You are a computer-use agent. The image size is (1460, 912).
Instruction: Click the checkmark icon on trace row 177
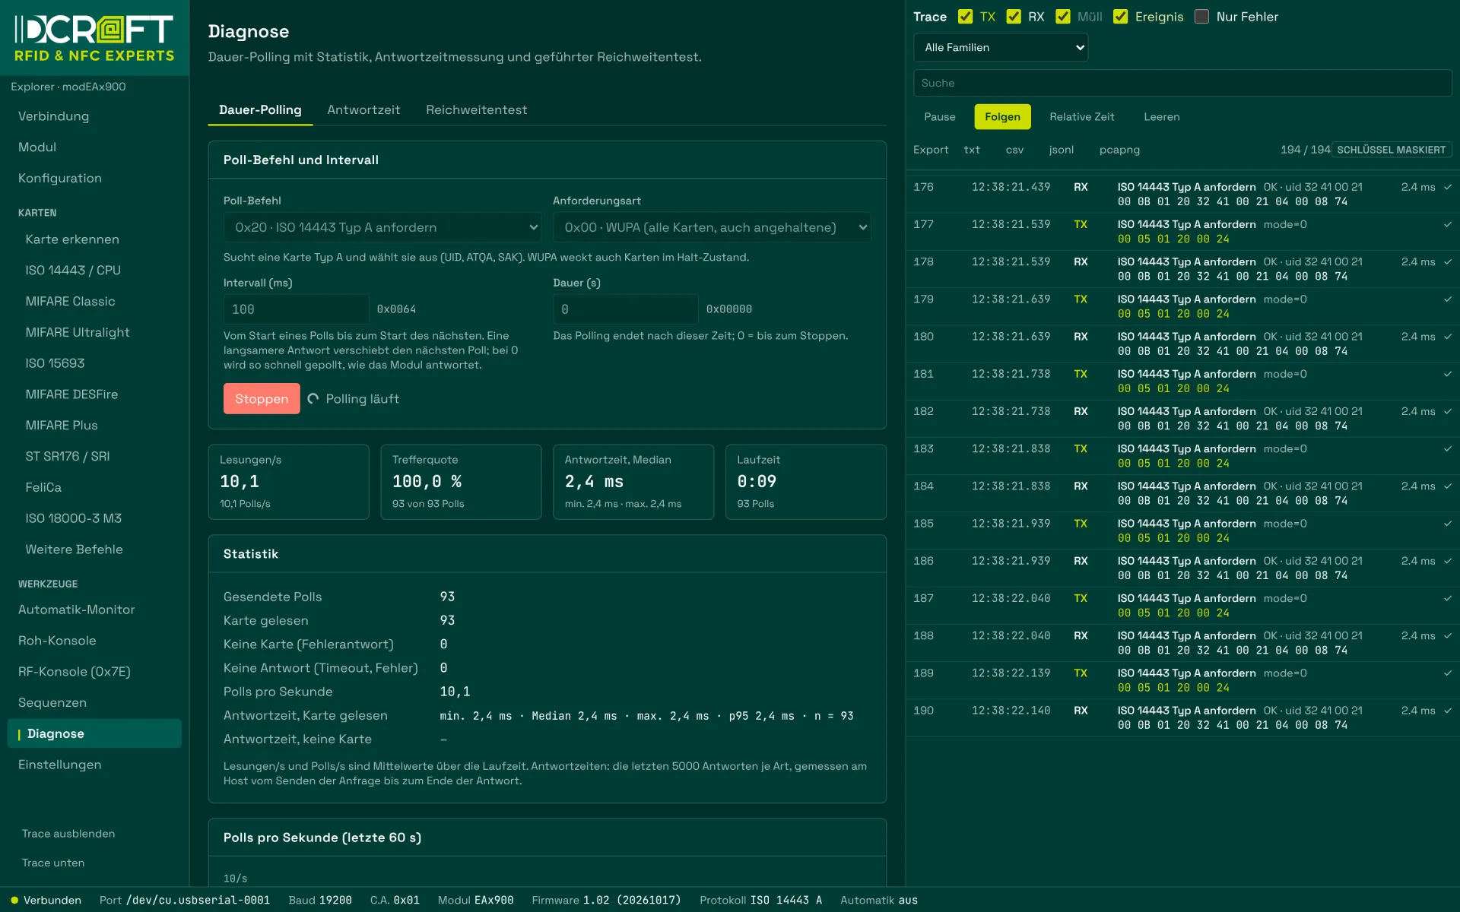(1448, 224)
